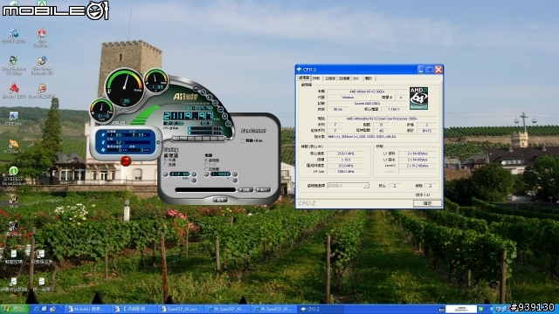
Task: Click the red round button under AI Booster panel
Action: (x=126, y=160)
